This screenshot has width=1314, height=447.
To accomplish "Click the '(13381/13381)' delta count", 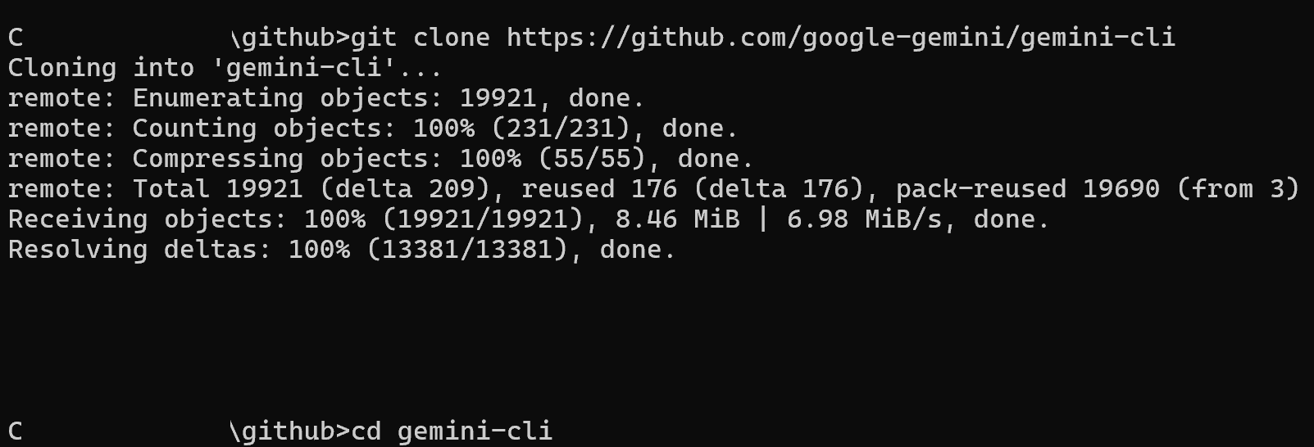I will [x=466, y=250].
